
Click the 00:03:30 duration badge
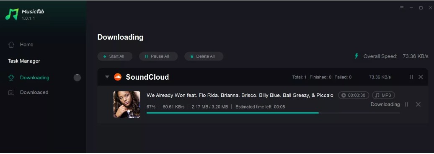click(x=354, y=95)
